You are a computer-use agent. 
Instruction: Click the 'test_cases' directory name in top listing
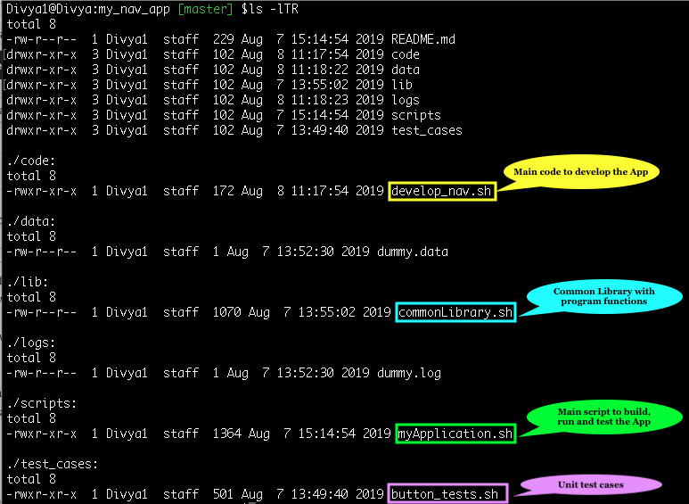coord(427,130)
